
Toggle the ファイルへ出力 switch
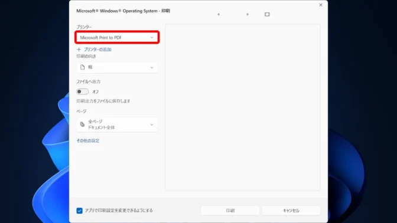click(83, 91)
